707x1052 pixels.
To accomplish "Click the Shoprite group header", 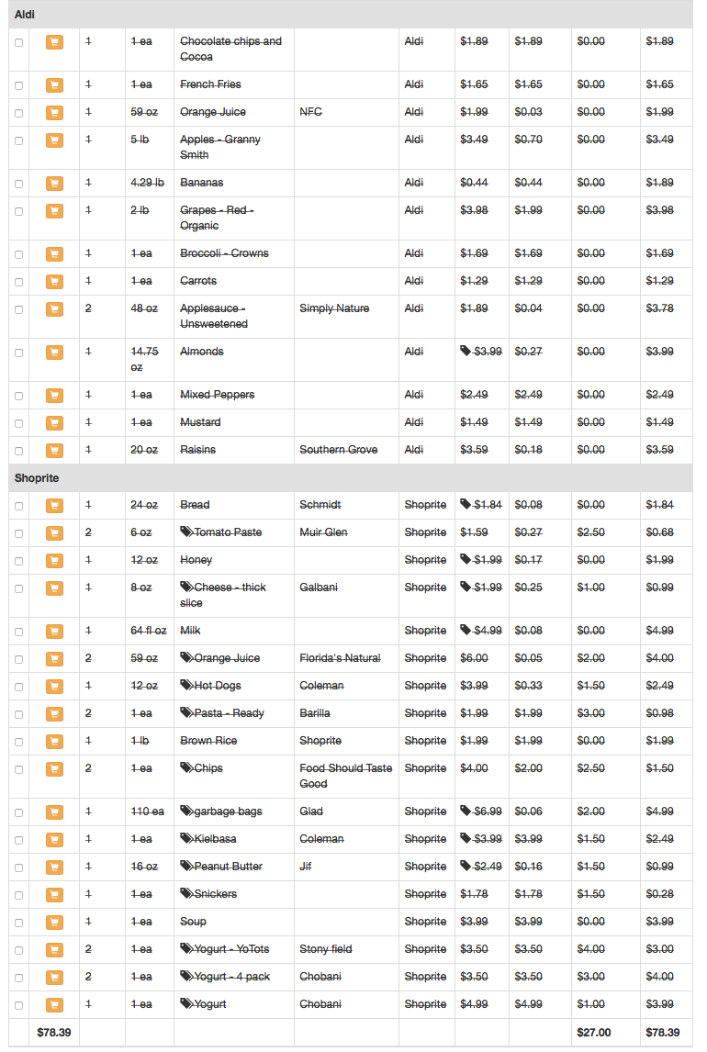I will (x=351, y=477).
